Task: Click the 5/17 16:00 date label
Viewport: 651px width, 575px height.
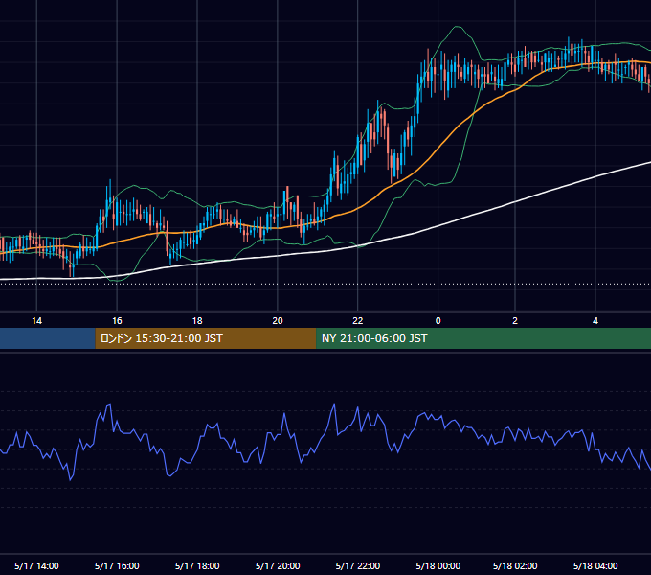Action: pos(117,565)
